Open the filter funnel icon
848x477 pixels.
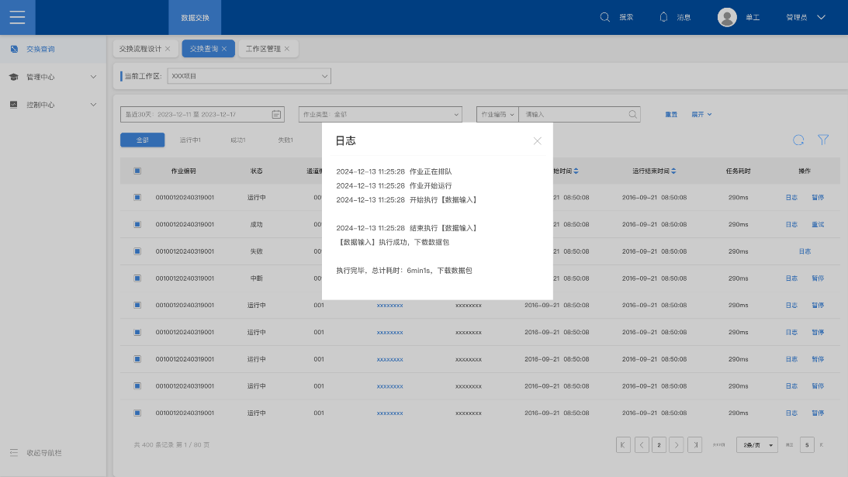click(x=823, y=140)
